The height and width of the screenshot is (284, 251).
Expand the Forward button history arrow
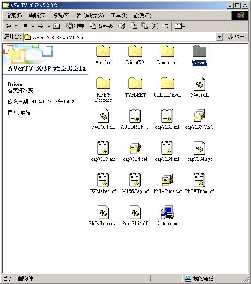(48, 27)
